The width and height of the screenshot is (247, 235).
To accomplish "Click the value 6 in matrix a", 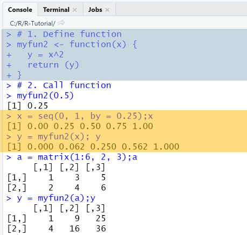I will 104,188.
